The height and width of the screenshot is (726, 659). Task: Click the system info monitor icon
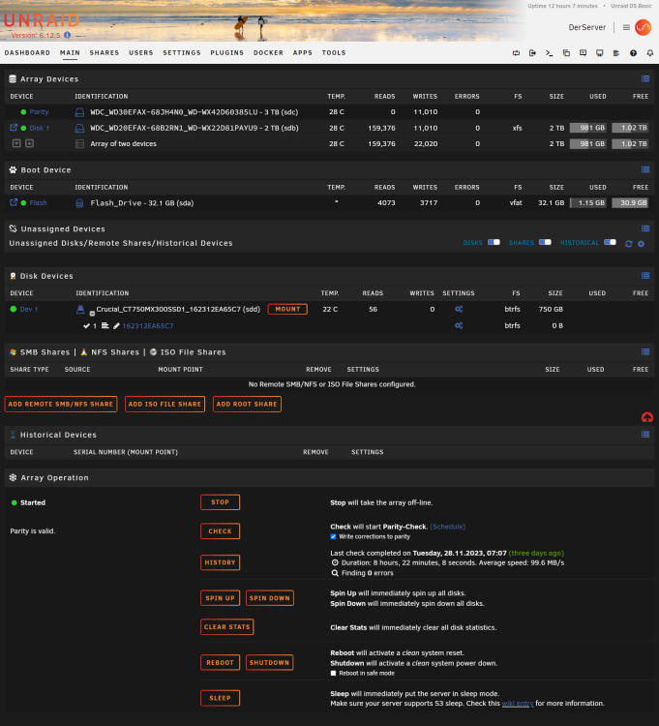pyautogui.click(x=600, y=53)
